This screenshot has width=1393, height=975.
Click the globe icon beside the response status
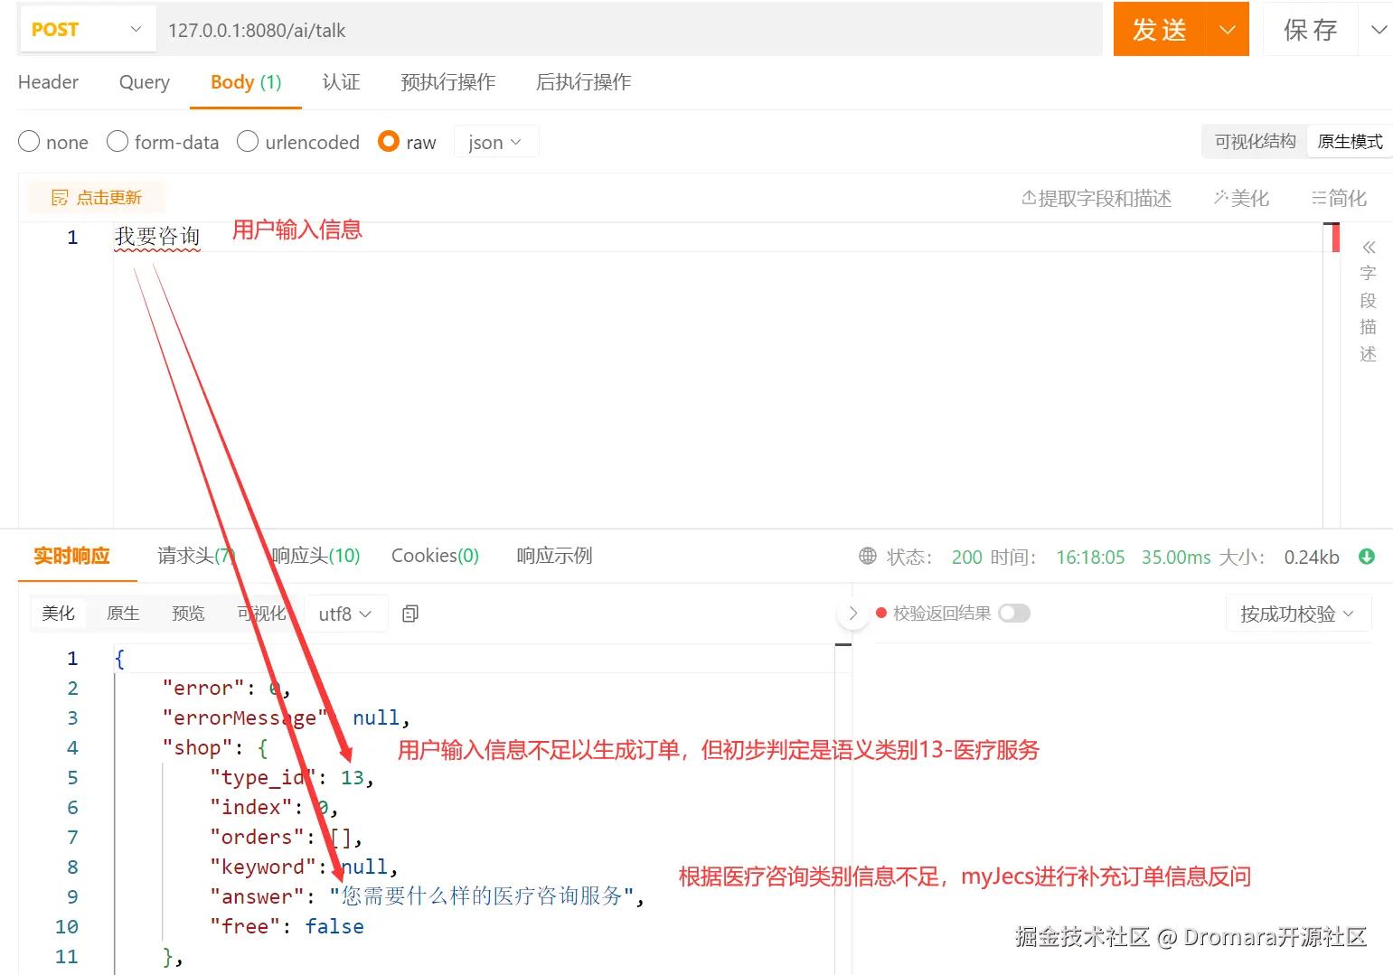click(867, 557)
